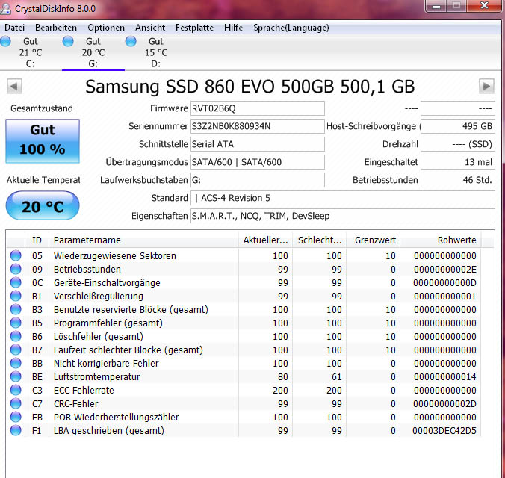This screenshot has width=505, height=478.
Task: Click the Gut 100 % health status button
Action: (43, 140)
